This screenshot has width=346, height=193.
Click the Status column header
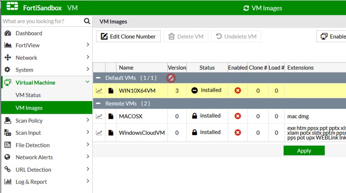(207, 67)
